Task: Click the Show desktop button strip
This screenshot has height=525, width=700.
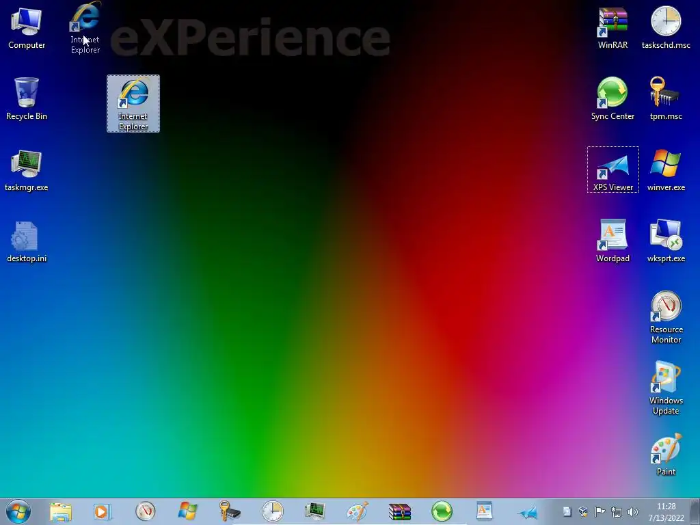Action: [x=695, y=511]
